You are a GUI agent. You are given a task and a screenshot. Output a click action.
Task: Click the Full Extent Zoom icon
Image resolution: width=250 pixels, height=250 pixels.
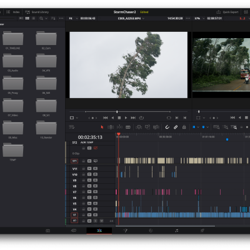tap(216, 127)
